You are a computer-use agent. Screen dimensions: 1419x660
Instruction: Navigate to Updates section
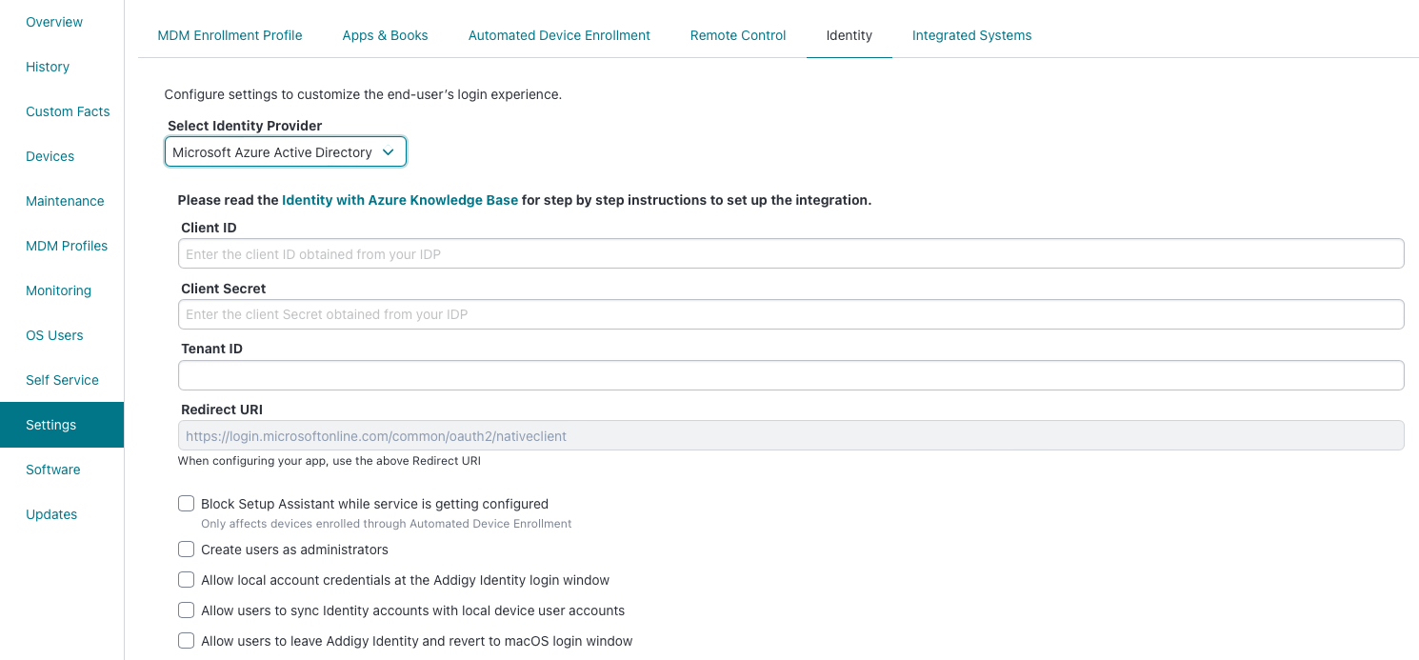(51, 514)
